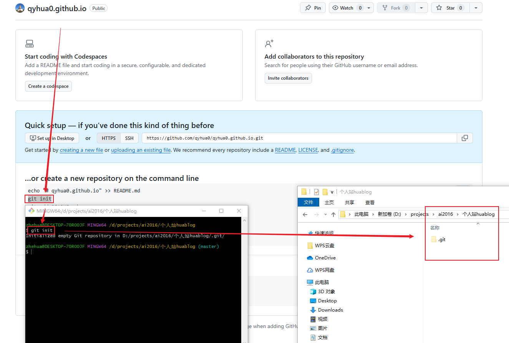Go up one folder level in Explorer
This screenshot has height=343, width=509.
coord(333,214)
